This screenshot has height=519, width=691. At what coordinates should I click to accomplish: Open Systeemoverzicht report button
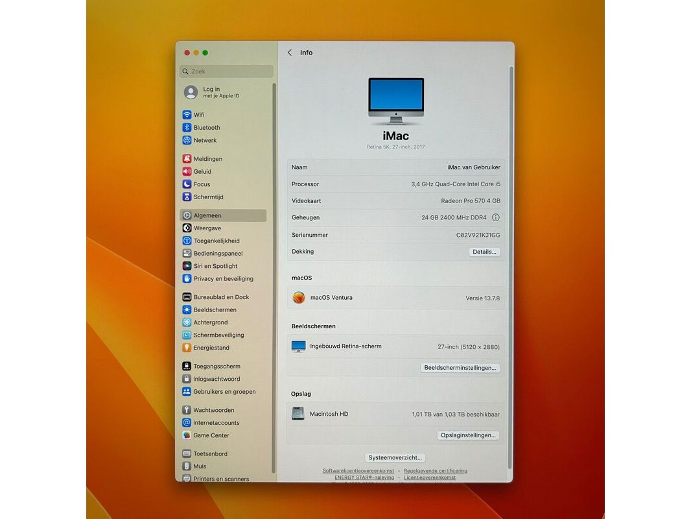pyautogui.click(x=395, y=457)
